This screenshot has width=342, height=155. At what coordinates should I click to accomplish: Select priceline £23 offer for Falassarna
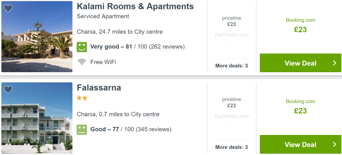tap(231, 102)
